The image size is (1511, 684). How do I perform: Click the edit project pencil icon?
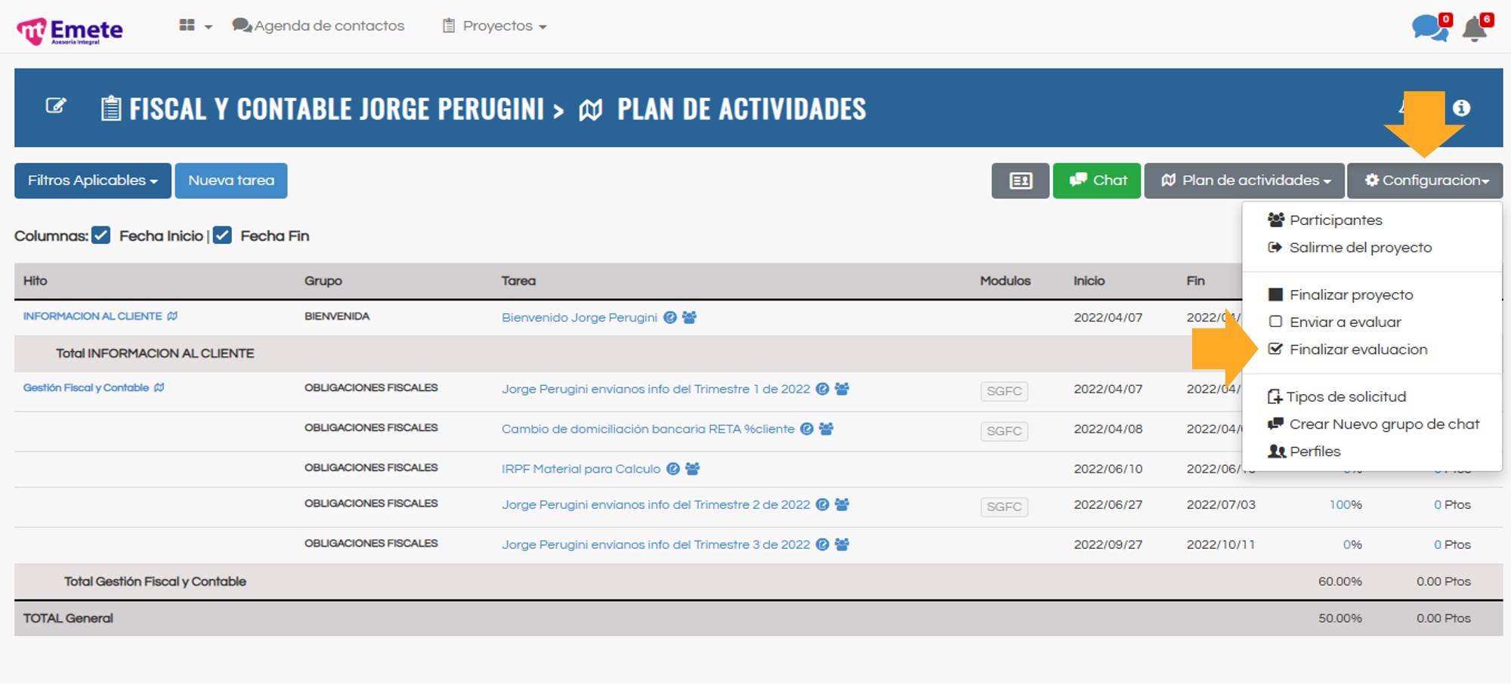click(x=56, y=106)
